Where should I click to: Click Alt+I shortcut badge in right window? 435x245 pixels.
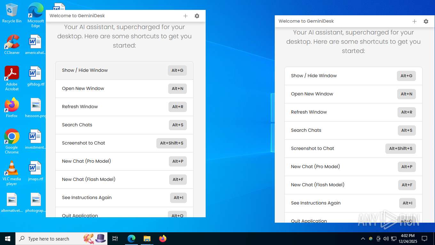coord(407,203)
